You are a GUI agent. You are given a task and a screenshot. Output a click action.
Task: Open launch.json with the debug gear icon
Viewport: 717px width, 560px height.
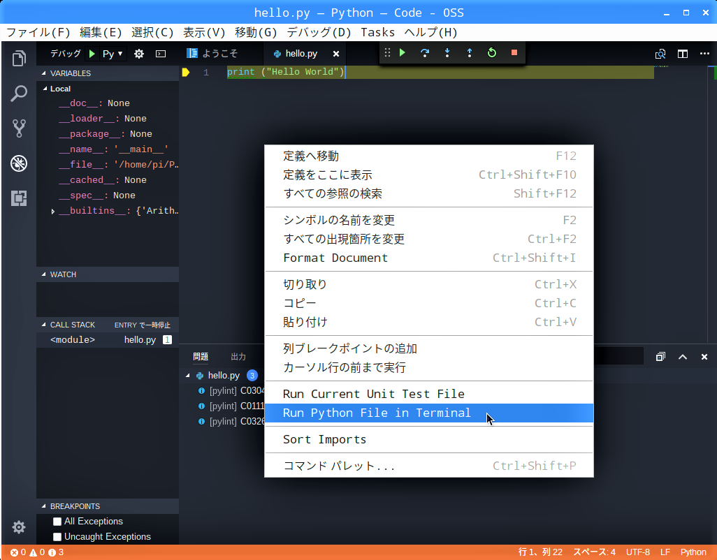[138, 54]
